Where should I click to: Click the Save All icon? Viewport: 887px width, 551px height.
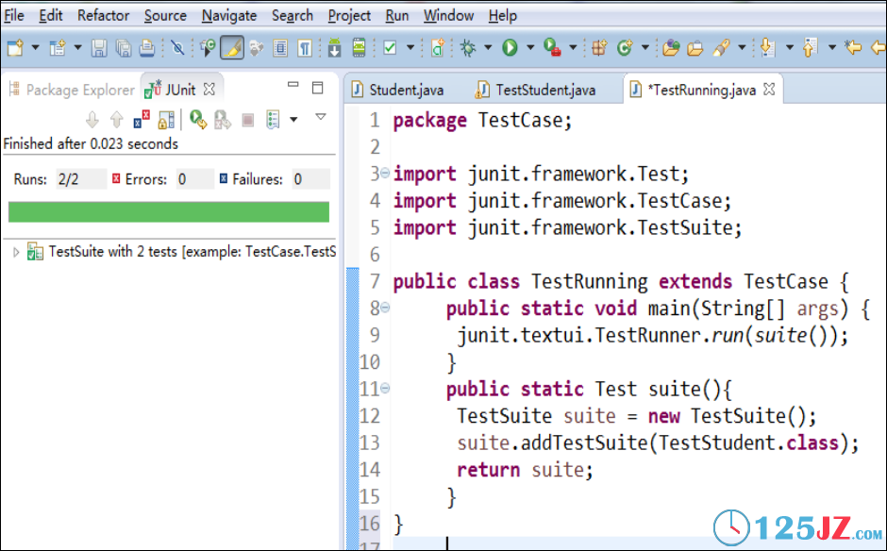click(123, 47)
